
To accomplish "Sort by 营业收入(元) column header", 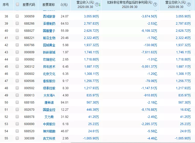I will (85, 3).
